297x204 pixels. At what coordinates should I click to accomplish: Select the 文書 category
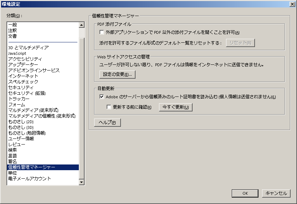[43, 36]
